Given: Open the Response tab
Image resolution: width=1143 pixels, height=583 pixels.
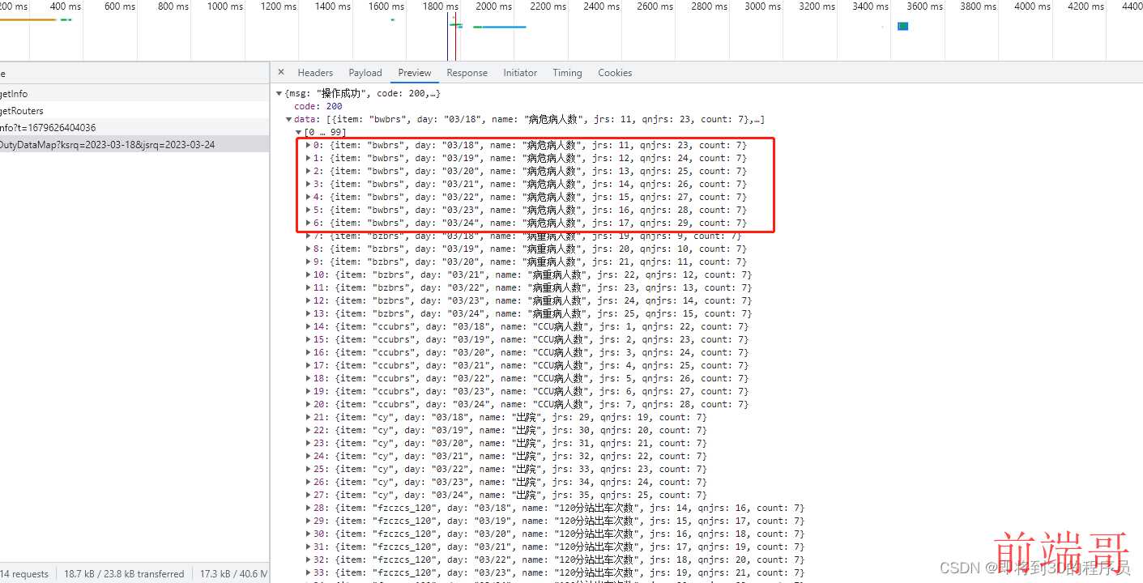Looking at the screenshot, I should (x=467, y=73).
